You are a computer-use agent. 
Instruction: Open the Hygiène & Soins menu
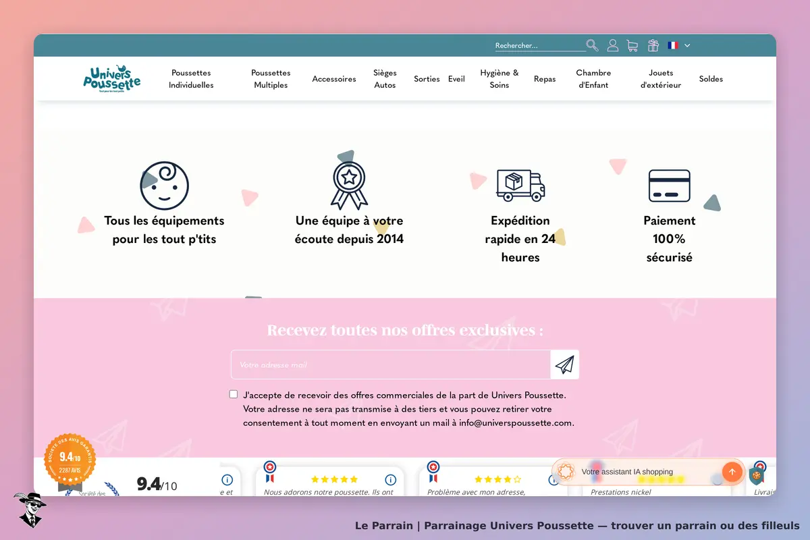500,79
